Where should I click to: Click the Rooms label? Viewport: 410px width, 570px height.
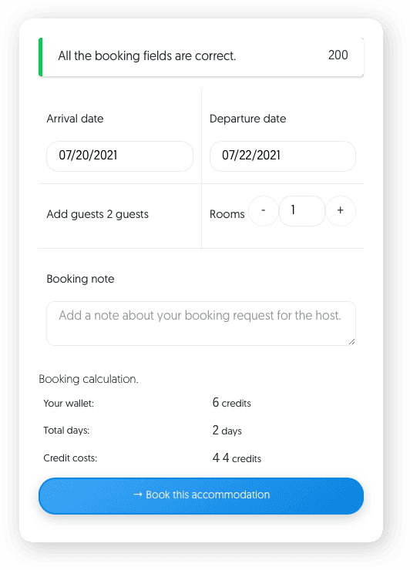(x=227, y=214)
